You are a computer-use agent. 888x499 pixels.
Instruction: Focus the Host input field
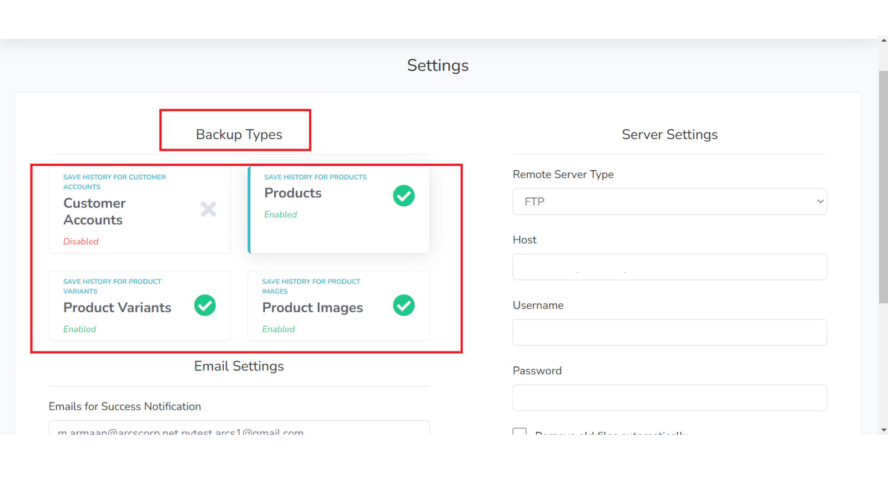(669, 267)
